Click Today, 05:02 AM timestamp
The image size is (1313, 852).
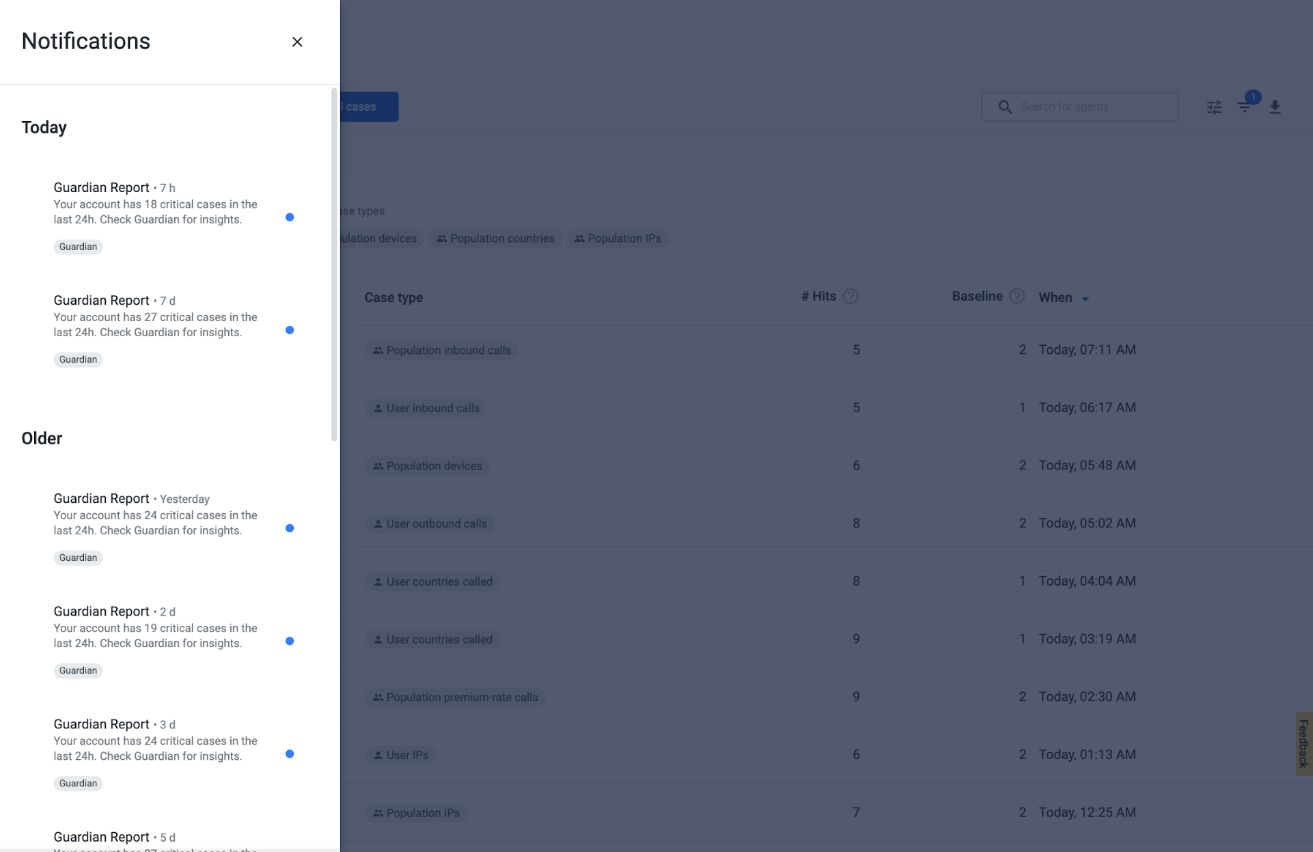(x=1087, y=523)
